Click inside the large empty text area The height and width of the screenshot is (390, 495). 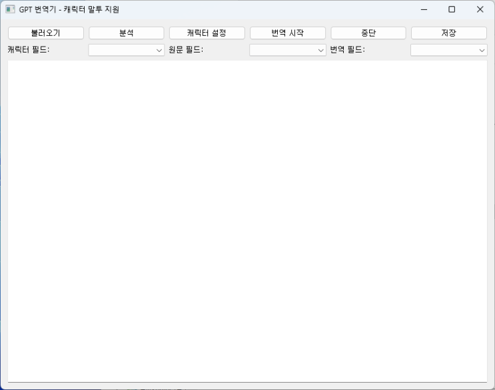click(247, 220)
